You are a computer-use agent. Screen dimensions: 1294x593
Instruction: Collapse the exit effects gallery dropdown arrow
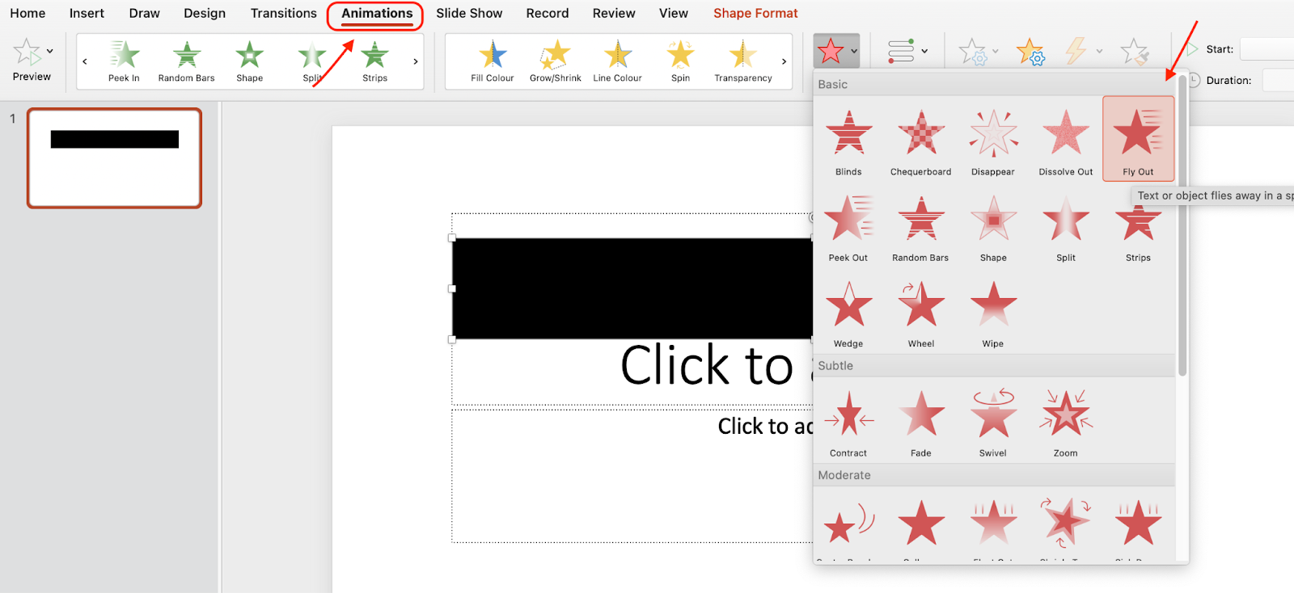[x=854, y=52]
